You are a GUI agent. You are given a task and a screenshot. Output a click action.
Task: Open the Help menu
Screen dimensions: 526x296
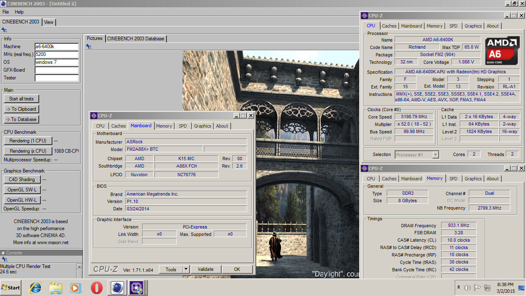[x=19, y=12]
